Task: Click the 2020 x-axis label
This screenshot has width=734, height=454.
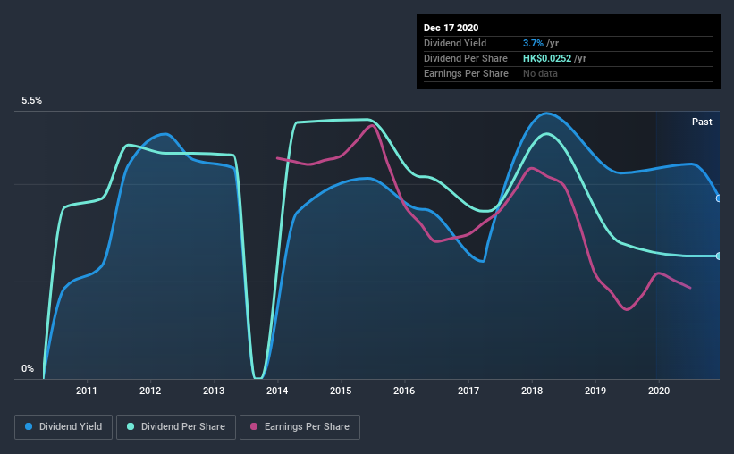Action: pyautogui.click(x=659, y=391)
